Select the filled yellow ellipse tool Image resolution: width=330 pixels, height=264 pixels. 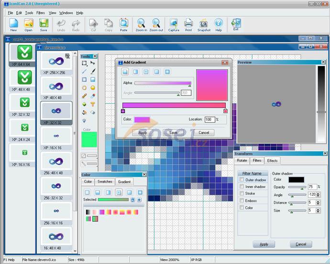pyautogui.click(x=93, y=88)
